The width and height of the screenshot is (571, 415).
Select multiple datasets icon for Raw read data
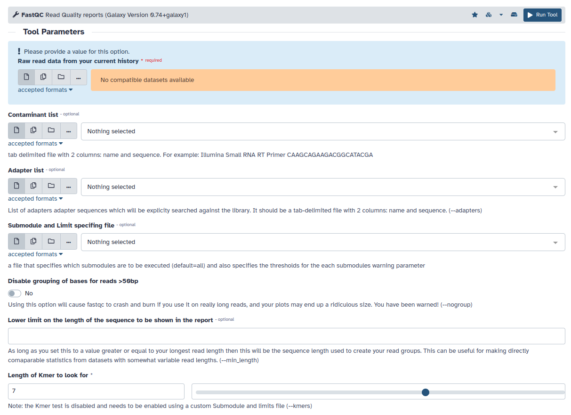tap(43, 77)
